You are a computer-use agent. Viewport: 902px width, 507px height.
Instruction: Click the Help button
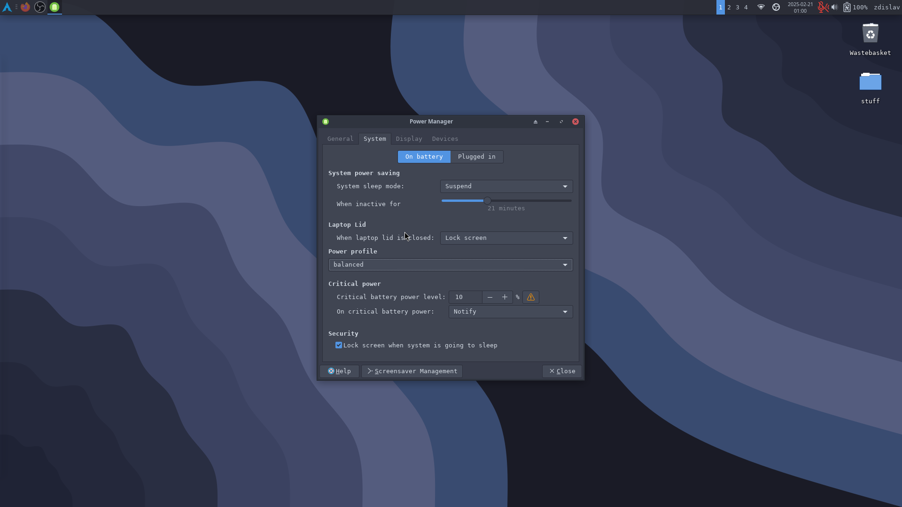tap(339, 371)
